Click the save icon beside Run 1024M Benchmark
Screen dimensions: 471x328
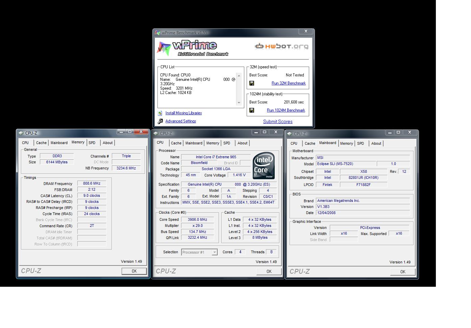[x=252, y=110]
